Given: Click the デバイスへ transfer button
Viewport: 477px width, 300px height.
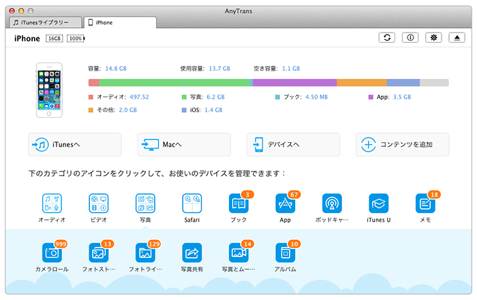Looking at the screenshot, I should point(293,144).
